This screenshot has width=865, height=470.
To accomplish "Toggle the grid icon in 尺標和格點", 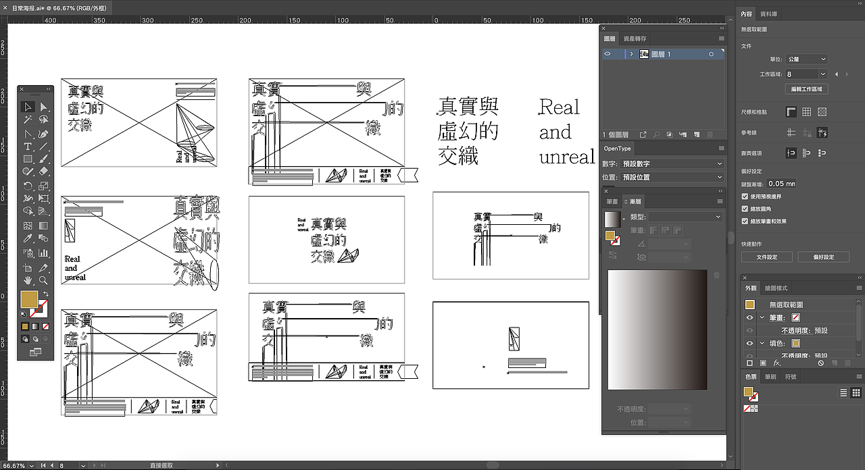I will pyautogui.click(x=807, y=112).
